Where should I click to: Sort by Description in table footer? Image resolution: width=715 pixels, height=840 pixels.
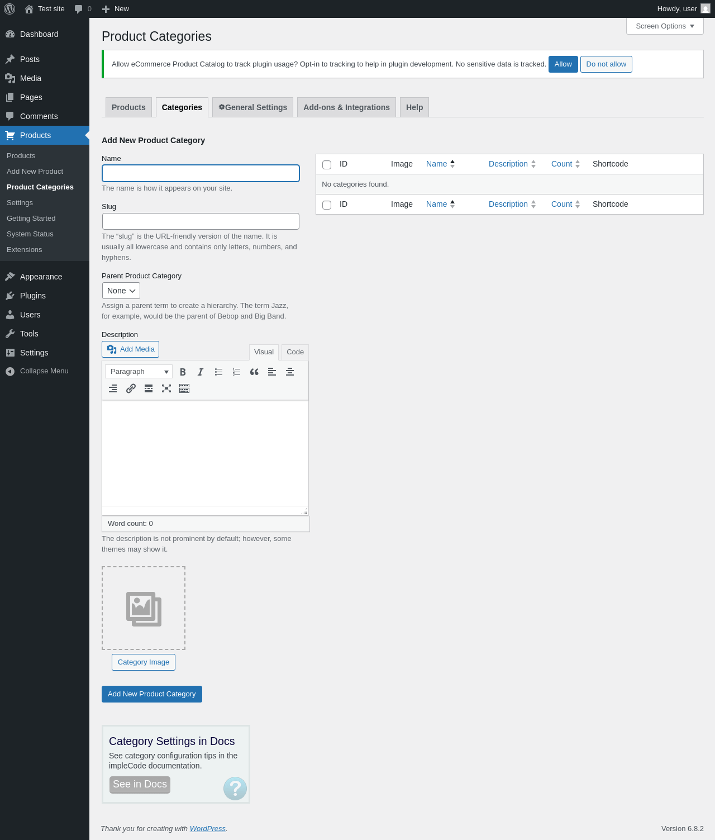pos(512,204)
